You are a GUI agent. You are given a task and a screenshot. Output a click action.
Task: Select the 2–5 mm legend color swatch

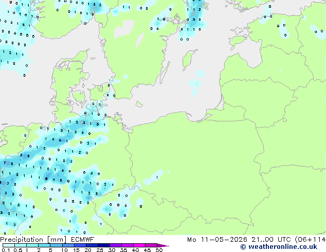(44, 245)
